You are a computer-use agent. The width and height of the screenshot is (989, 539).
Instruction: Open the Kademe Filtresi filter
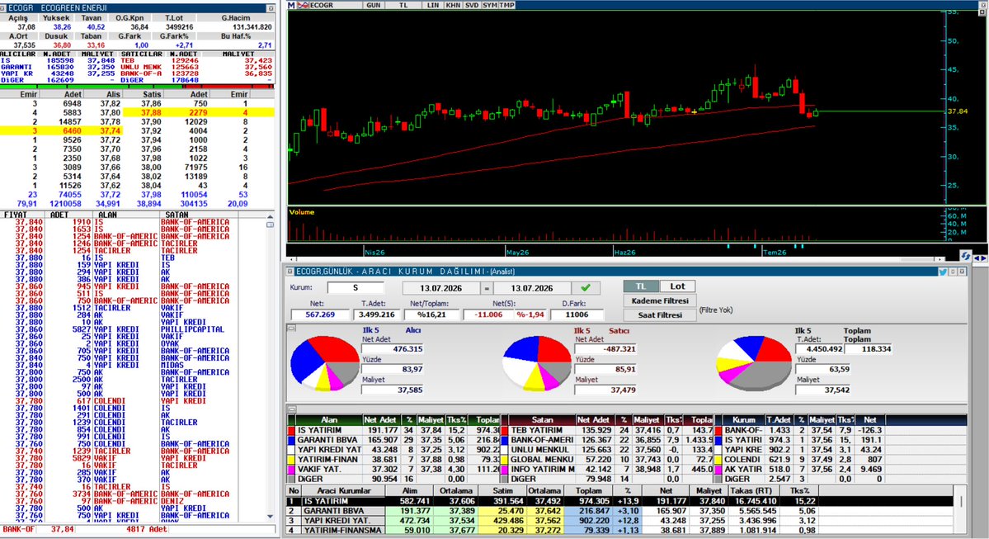click(660, 301)
